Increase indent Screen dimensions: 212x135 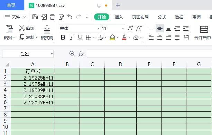186,28
